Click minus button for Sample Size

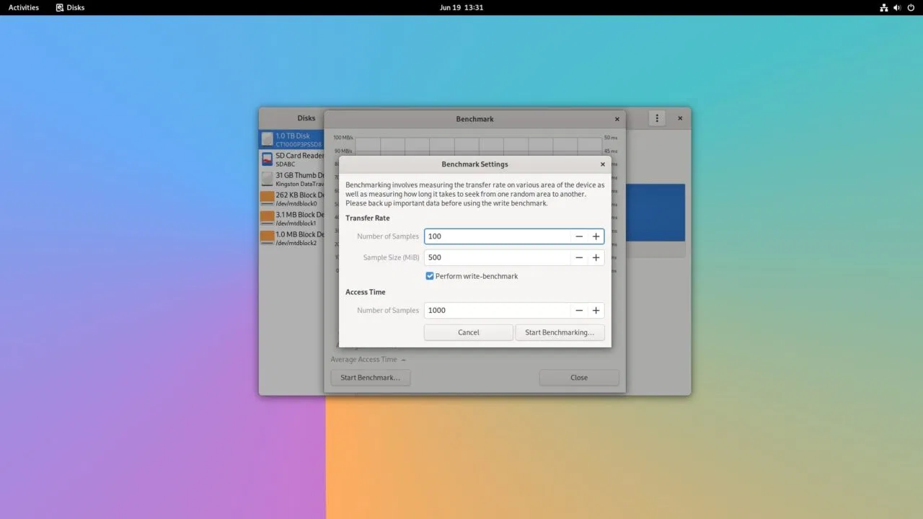pos(578,257)
